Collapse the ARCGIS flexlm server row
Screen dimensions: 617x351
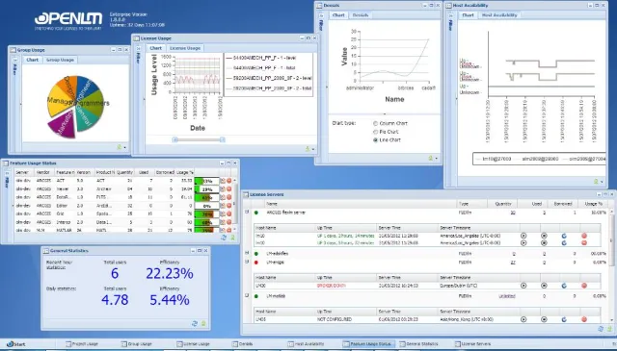tap(247, 212)
